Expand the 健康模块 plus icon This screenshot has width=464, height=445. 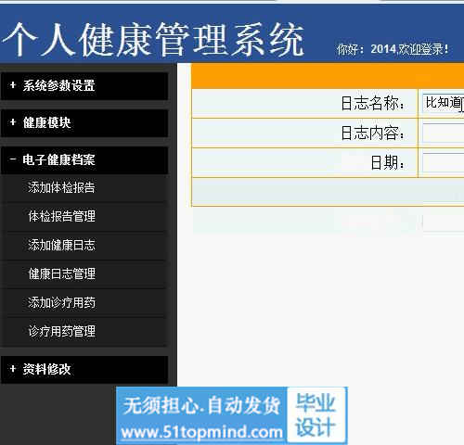coord(13,122)
